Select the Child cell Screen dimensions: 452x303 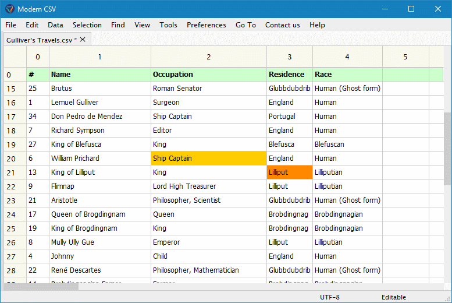point(209,256)
